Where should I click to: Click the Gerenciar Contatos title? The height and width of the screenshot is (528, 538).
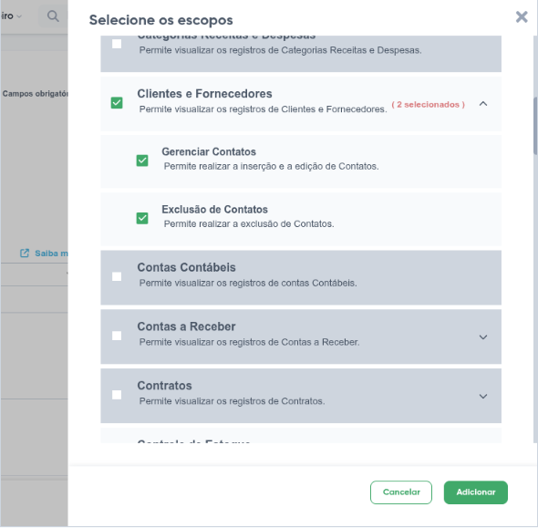point(209,151)
